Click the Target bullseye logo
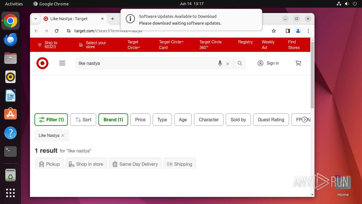 click(x=42, y=63)
